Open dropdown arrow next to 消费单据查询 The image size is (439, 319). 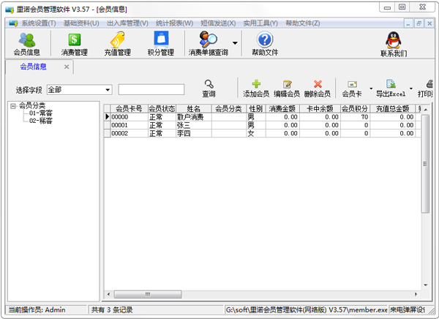click(x=235, y=43)
